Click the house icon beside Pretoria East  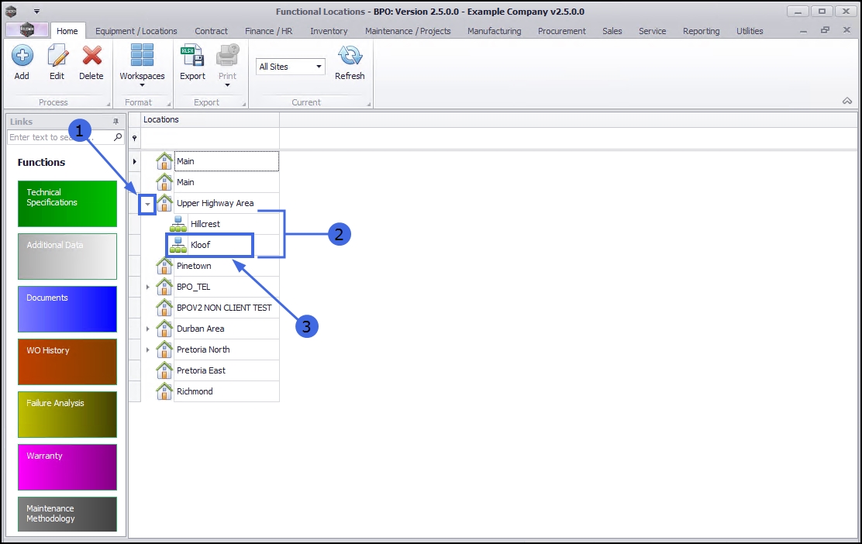pyautogui.click(x=164, y=370)
